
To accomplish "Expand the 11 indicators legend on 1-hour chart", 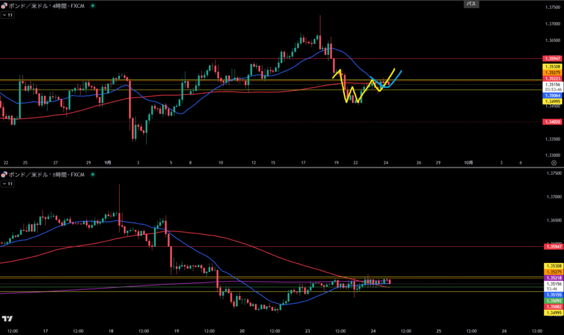I will pyautogui.click(x=8, y=183).
